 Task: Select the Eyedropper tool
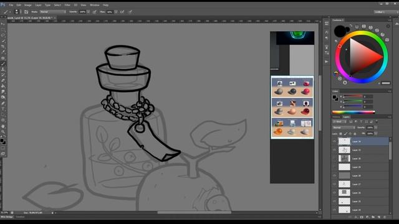tap(3, 52)
